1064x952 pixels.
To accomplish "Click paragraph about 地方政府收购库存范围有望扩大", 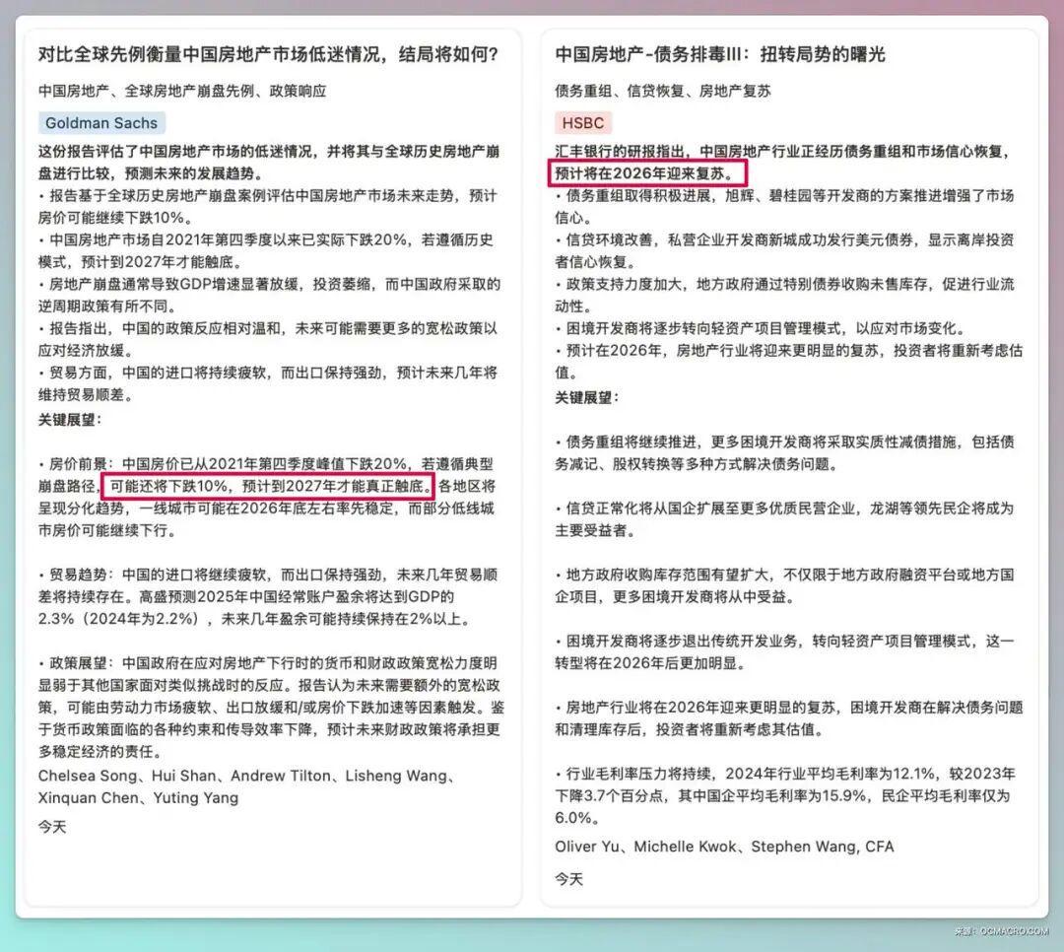I will (x=784, y=586).
